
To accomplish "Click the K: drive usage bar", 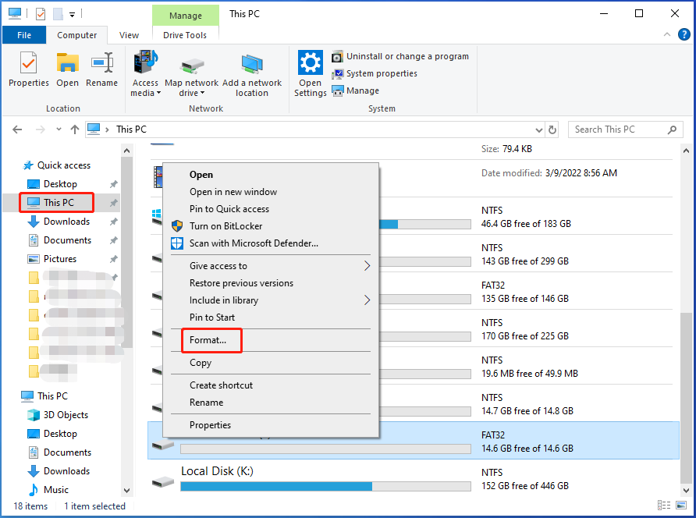I will coord(326,487).
